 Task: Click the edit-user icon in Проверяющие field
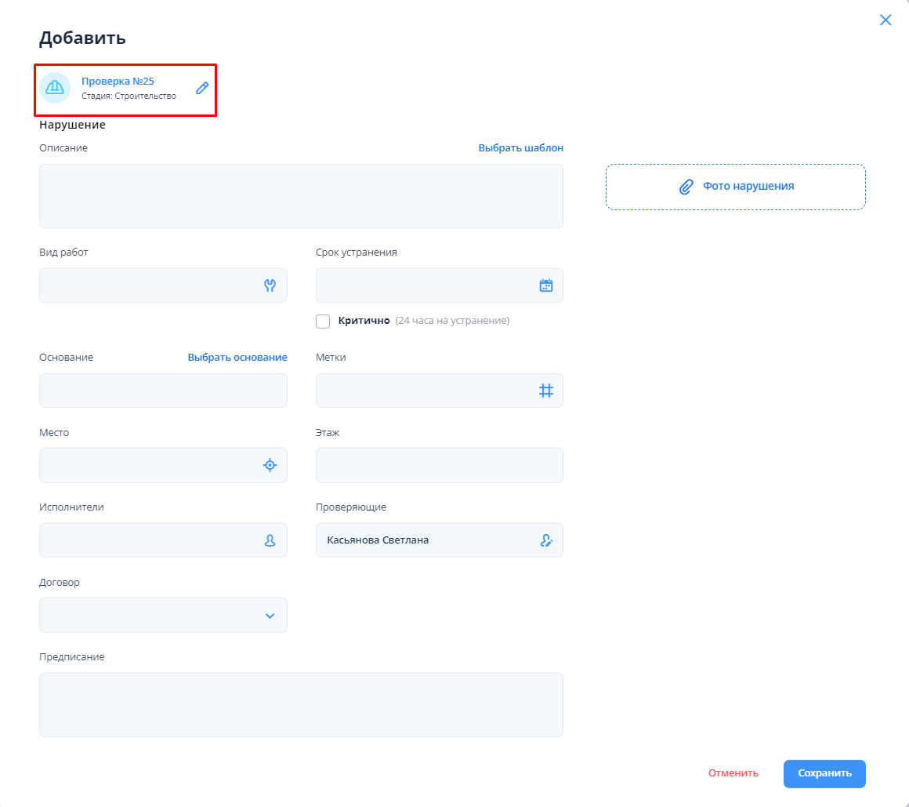click(x=546, y=540)
